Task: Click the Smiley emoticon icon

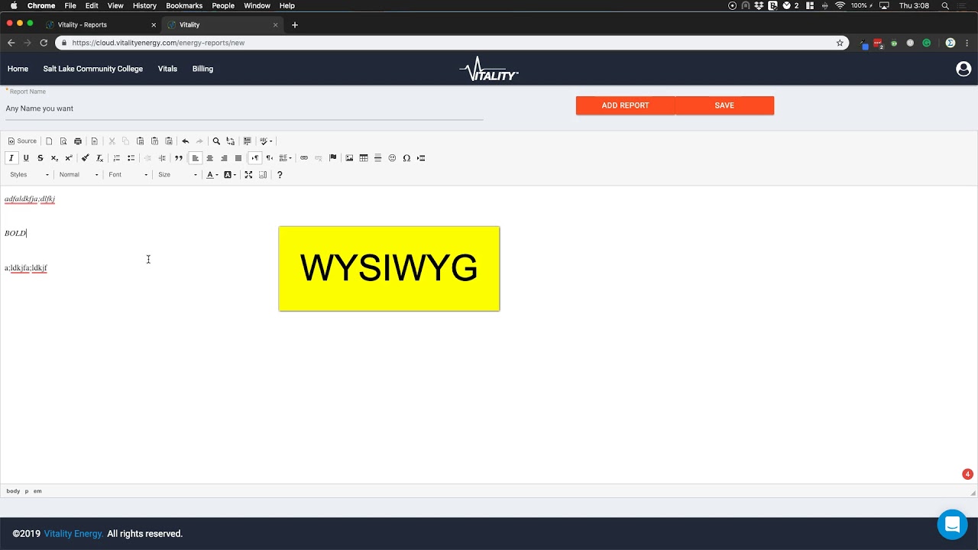Action: tap(392, 158)
